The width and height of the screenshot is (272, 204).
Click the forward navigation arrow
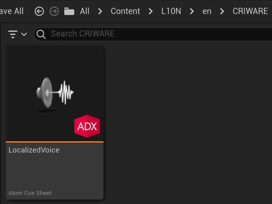click(x=54, y=11)
